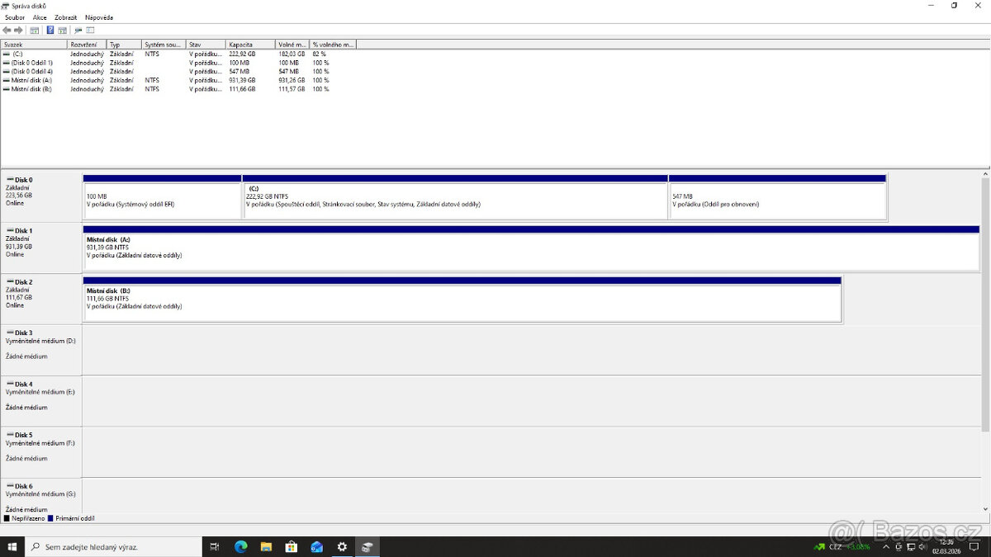The height and width of the screenshot is (557, 991).
Task: Open Microsoft Edge from the taskbar
Action: (240, 546)
